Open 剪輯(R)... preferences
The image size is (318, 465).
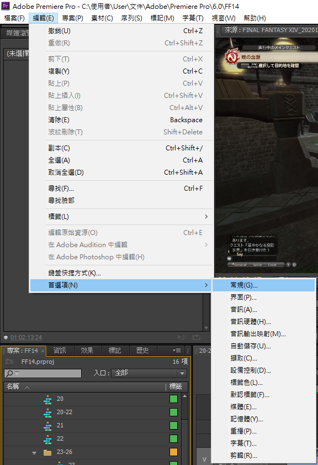click(x=263, y=456)
